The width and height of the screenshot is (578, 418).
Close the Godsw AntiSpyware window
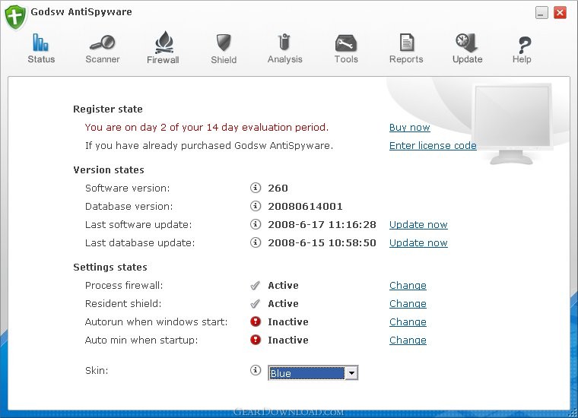560,13
